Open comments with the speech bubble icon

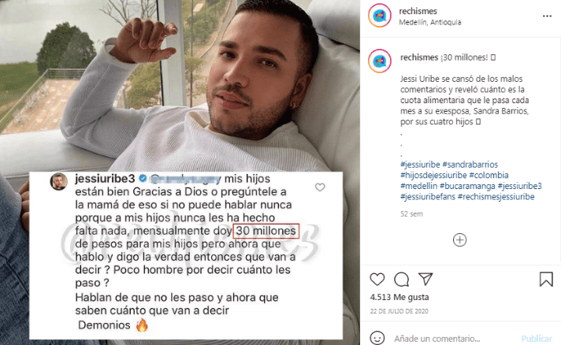(x=401, y=280)
